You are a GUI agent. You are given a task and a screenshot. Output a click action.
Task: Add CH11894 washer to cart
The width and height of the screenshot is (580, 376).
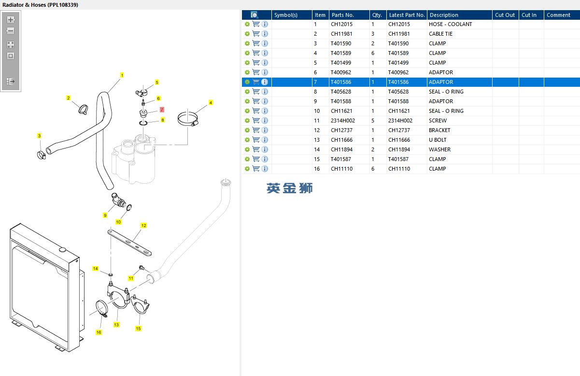256,149
